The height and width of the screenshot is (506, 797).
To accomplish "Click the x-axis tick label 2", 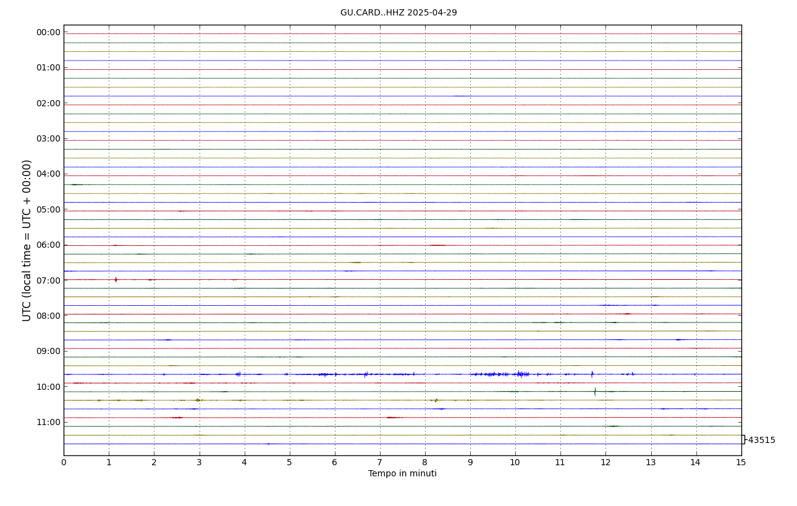I will click(x=154, y=463).
